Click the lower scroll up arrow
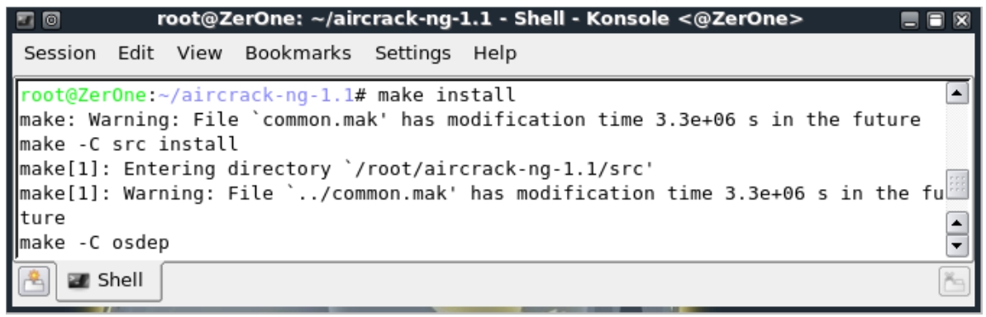 tap(957, 223)
